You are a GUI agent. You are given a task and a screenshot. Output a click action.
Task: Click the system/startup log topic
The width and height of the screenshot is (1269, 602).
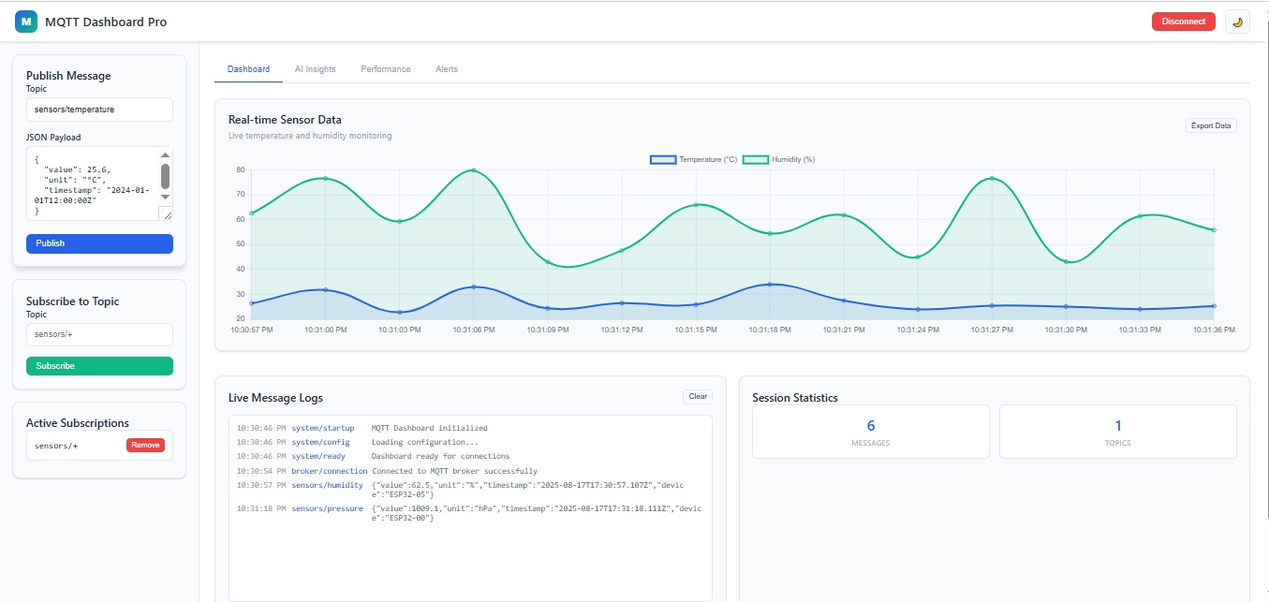click(323, 428)
